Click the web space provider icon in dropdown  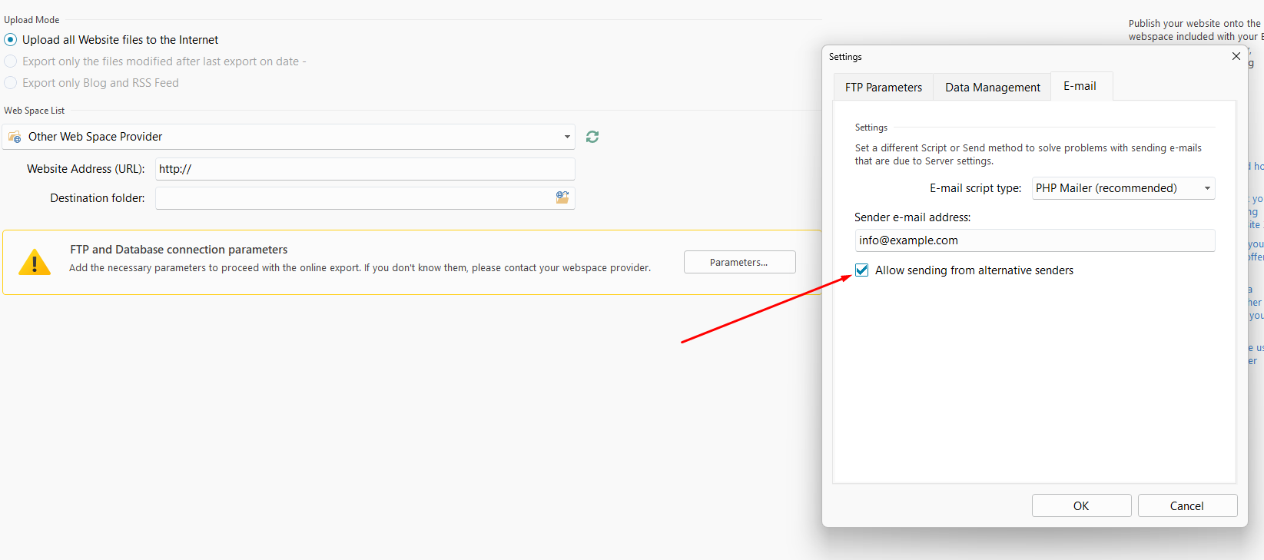click(15, 137)
